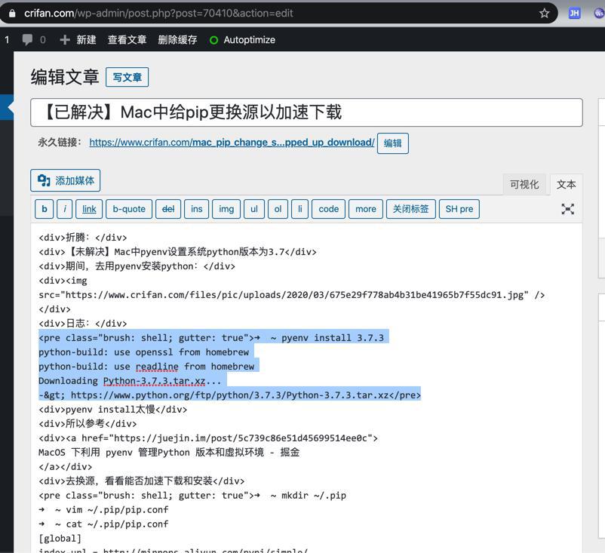The height and width of the screenshot is (553, 605).
Task: Click the text 'pyenv install 3.7.3' in editor
Action: [x=333, y=338]
